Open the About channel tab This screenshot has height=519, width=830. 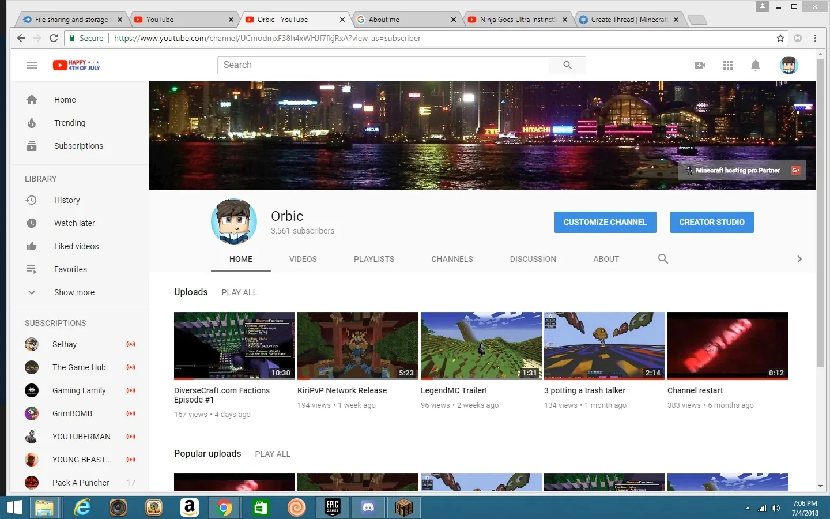click(x=606, y=259)
